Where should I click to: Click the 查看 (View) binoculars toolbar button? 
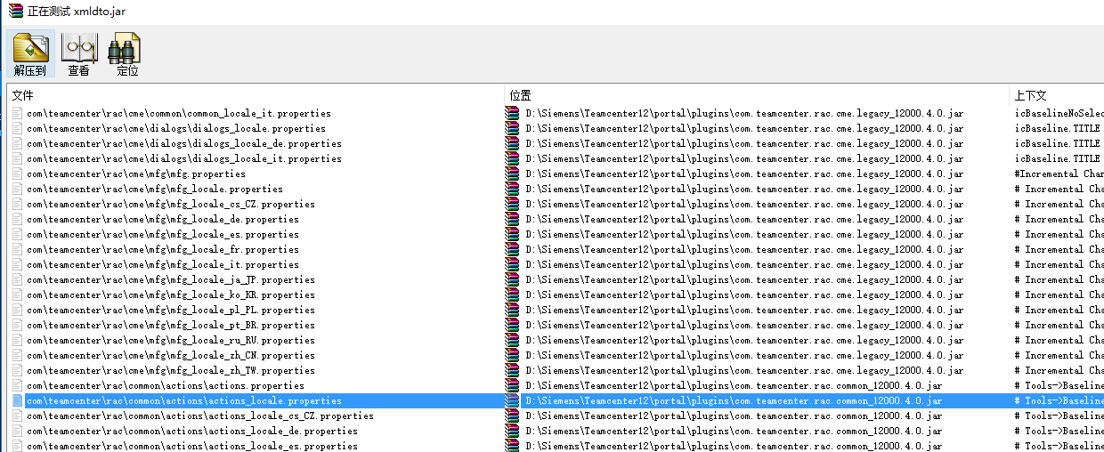[78, 54]
